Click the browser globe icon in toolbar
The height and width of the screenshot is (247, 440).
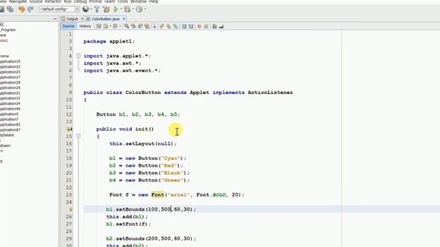pos(85,9)
